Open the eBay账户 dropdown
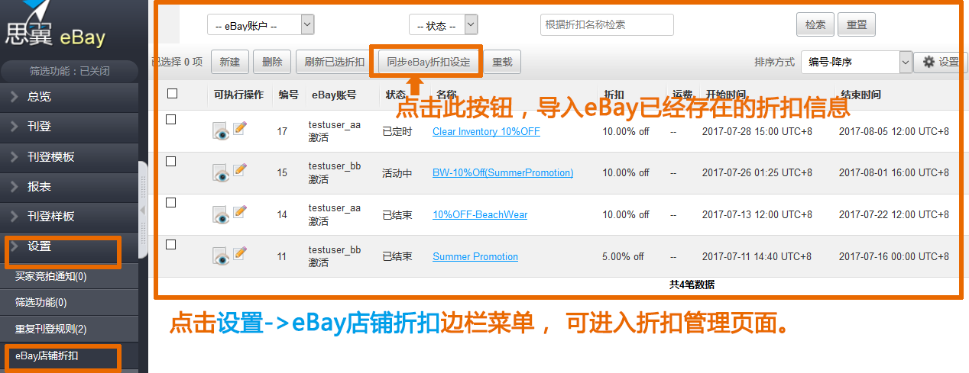 pyautogui.click(x=261, y=25)
